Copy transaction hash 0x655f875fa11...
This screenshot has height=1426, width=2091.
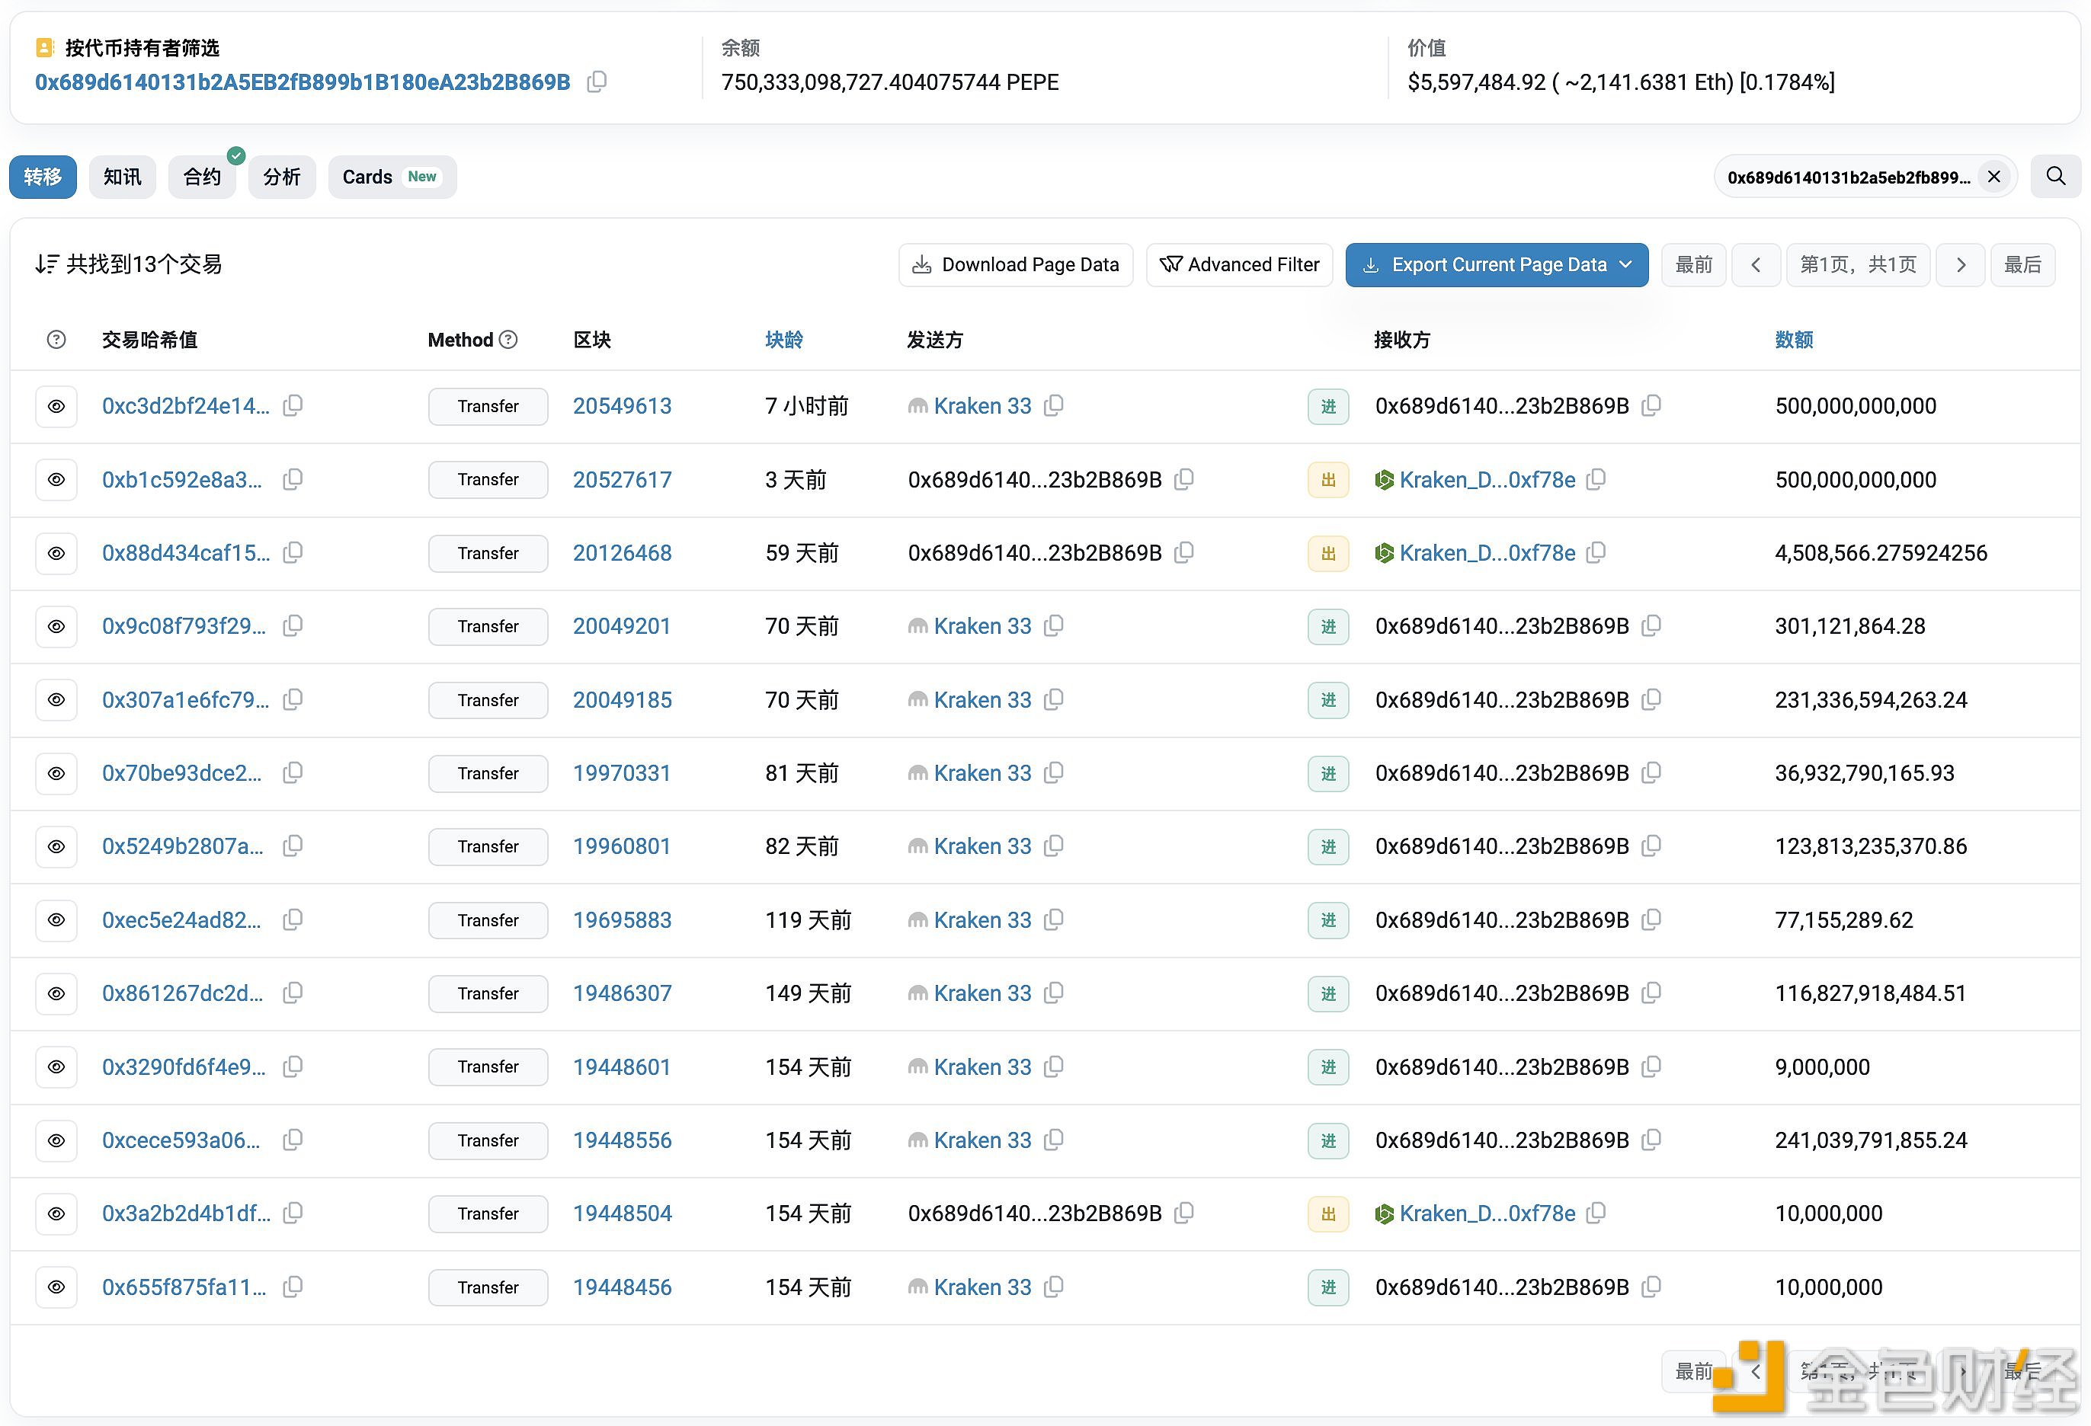pos(293,1287)
